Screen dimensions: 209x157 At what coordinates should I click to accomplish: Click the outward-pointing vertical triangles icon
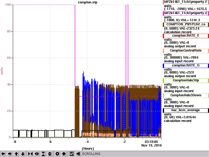pyautogui.click(x=50, y=154)
